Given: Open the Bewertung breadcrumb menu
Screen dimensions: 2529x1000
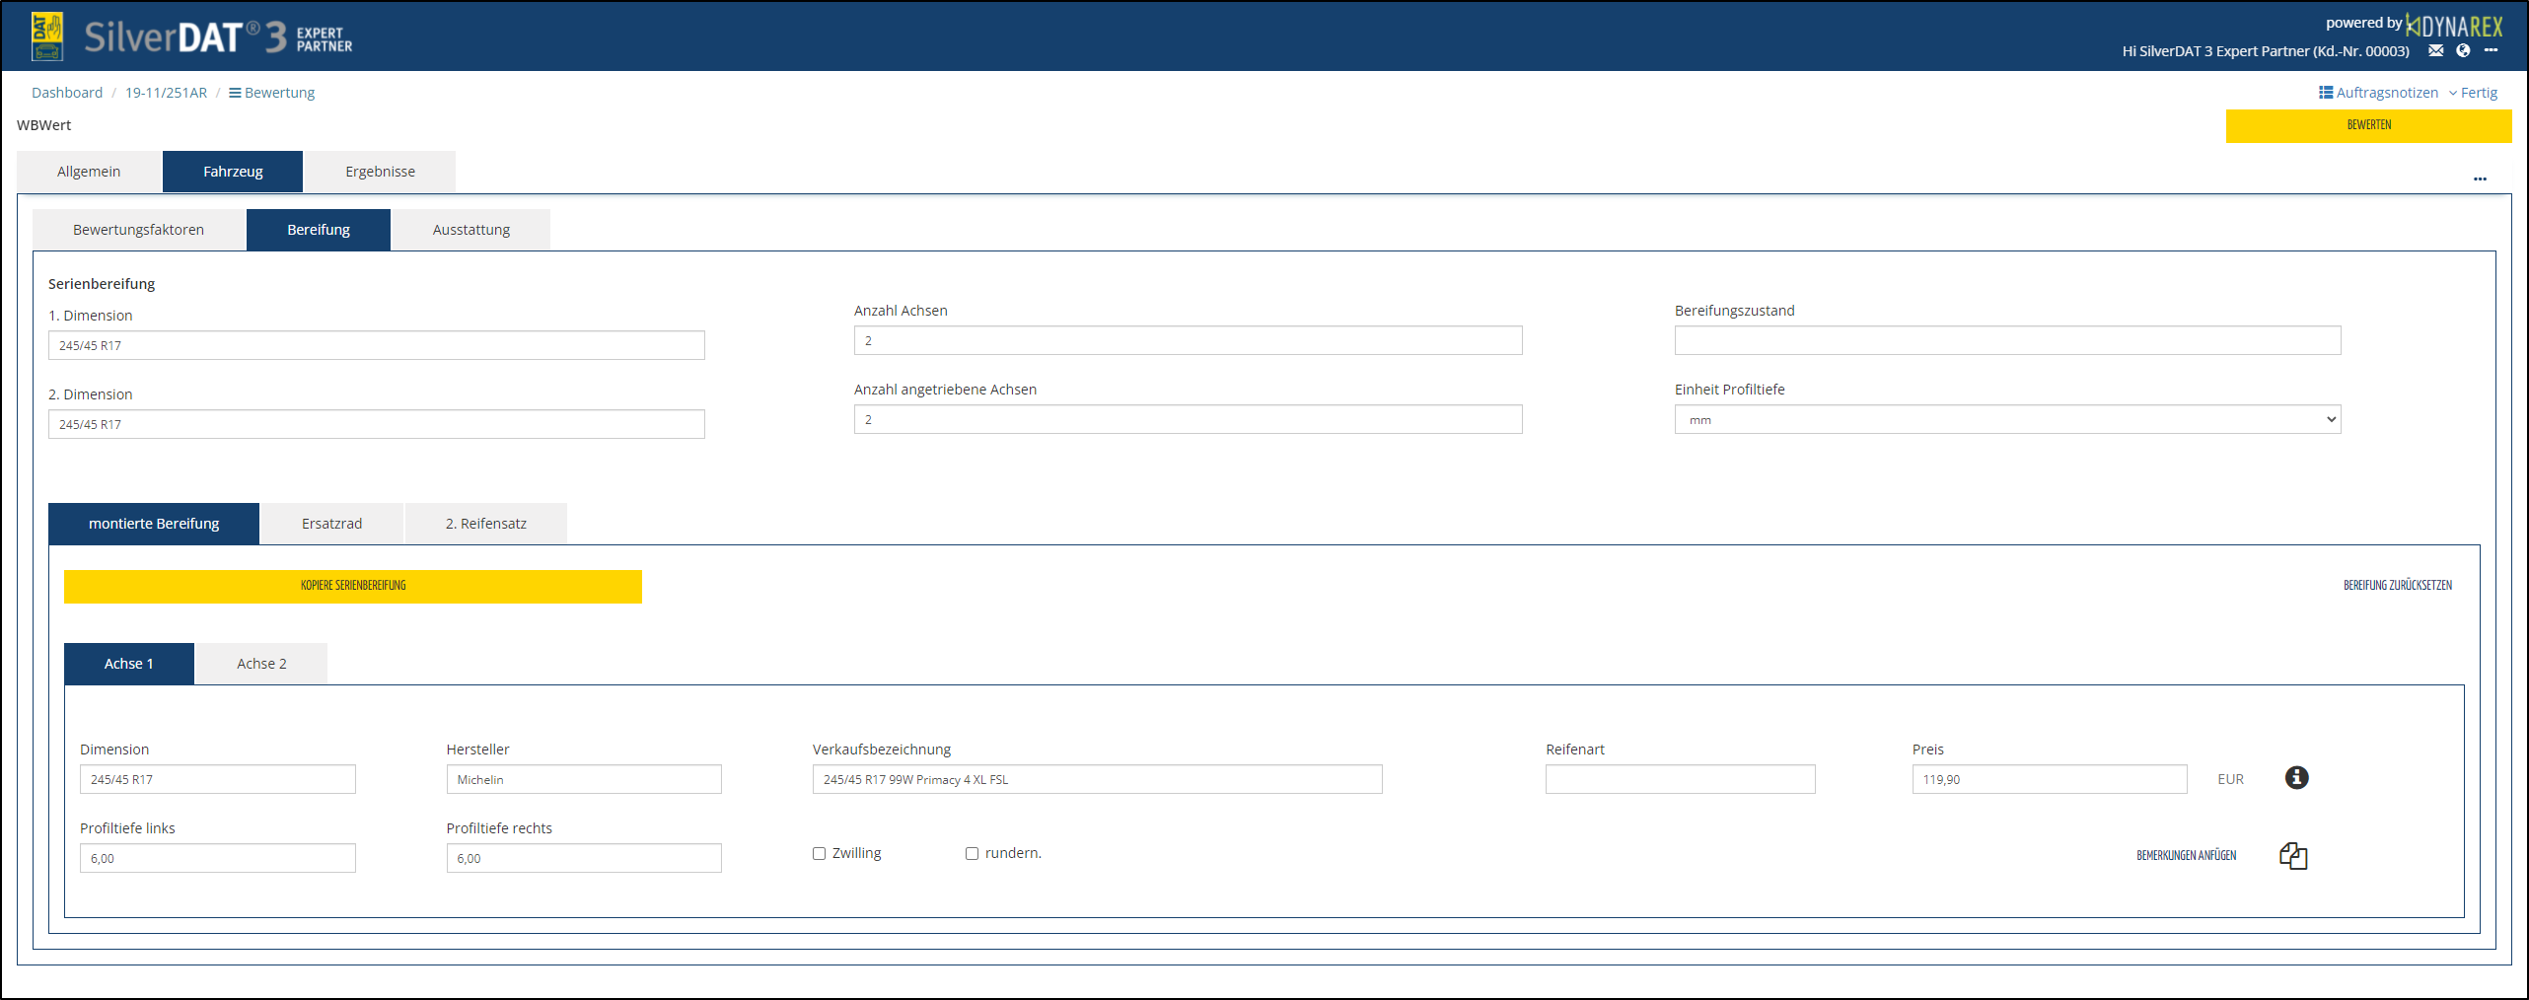Looking at the screenshot, I should point(272,93).
